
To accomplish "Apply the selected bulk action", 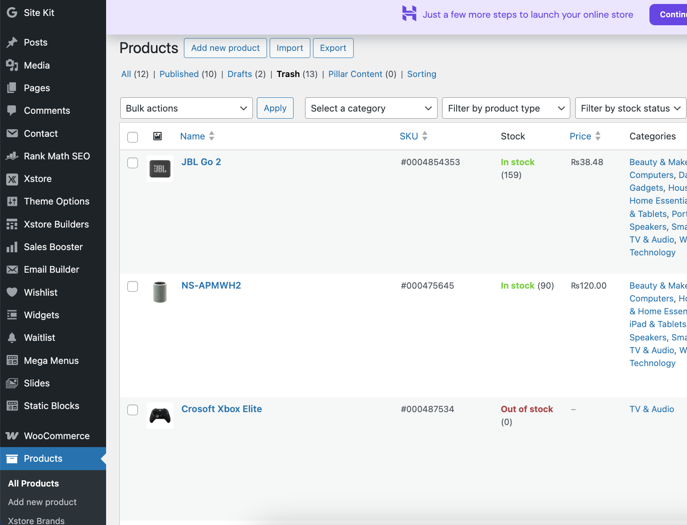I will pos(275,108).
